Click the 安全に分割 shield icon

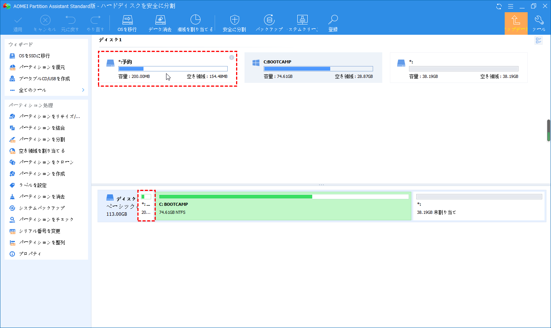[235, 20]
